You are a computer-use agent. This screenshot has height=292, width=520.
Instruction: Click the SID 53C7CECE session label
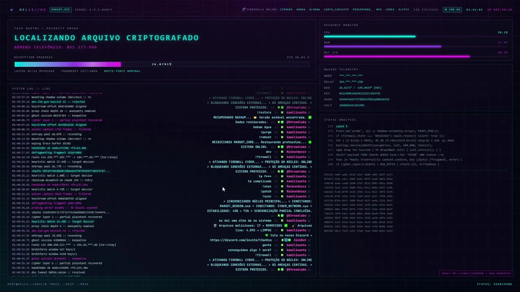pyautogui.click(x=426, y=9)
